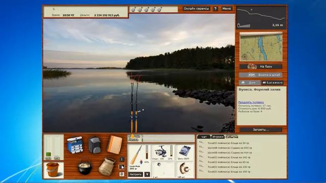Click the black cooking pot
The image size is (326, 183).
click(x=85, y=166)
